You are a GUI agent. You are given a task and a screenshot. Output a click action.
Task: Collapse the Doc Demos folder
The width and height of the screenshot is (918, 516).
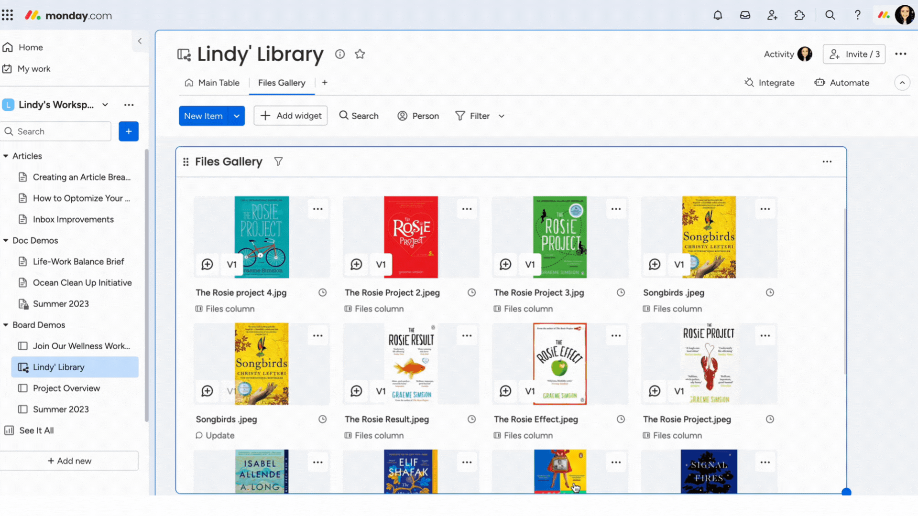6,240
